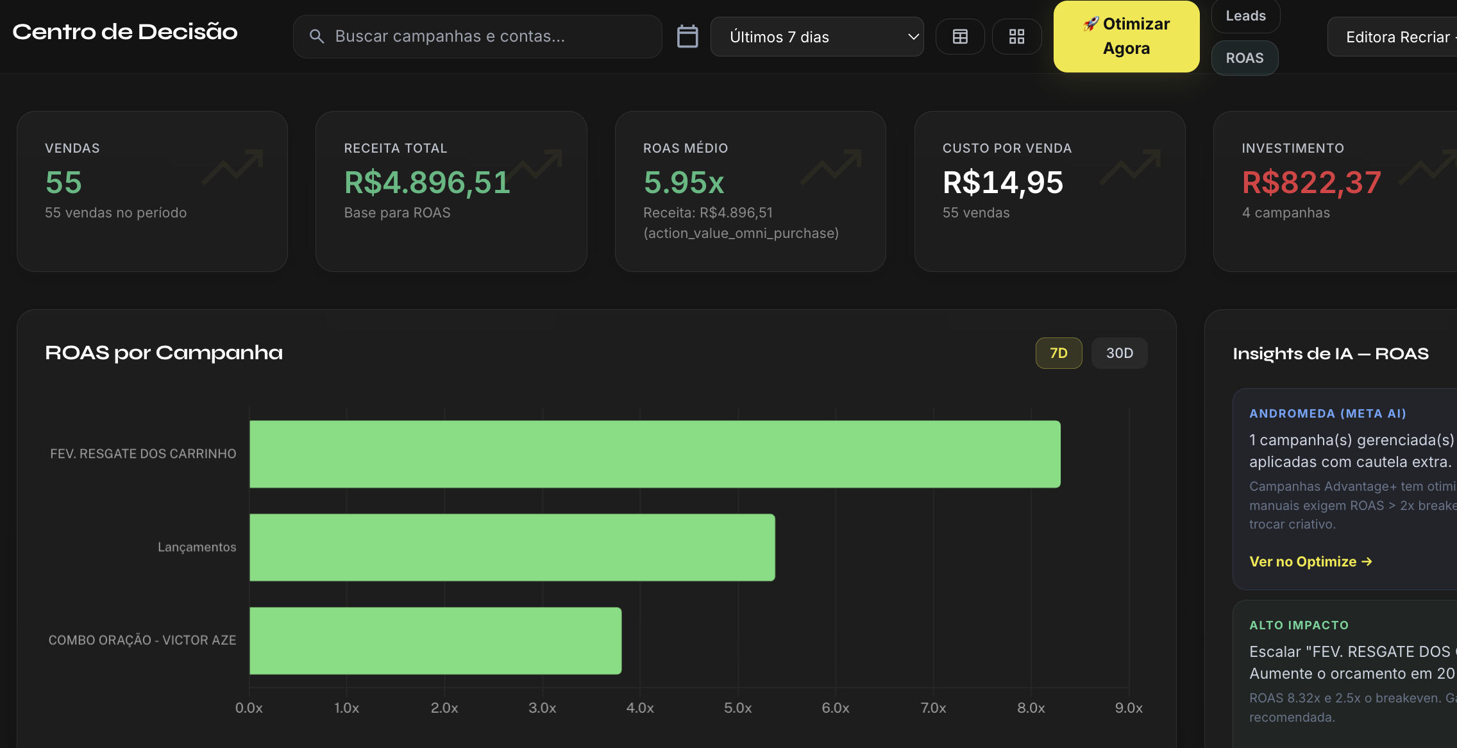This screenshot has width=1457, height=748.
Task: Switch to table view layout
Action: 960,37
